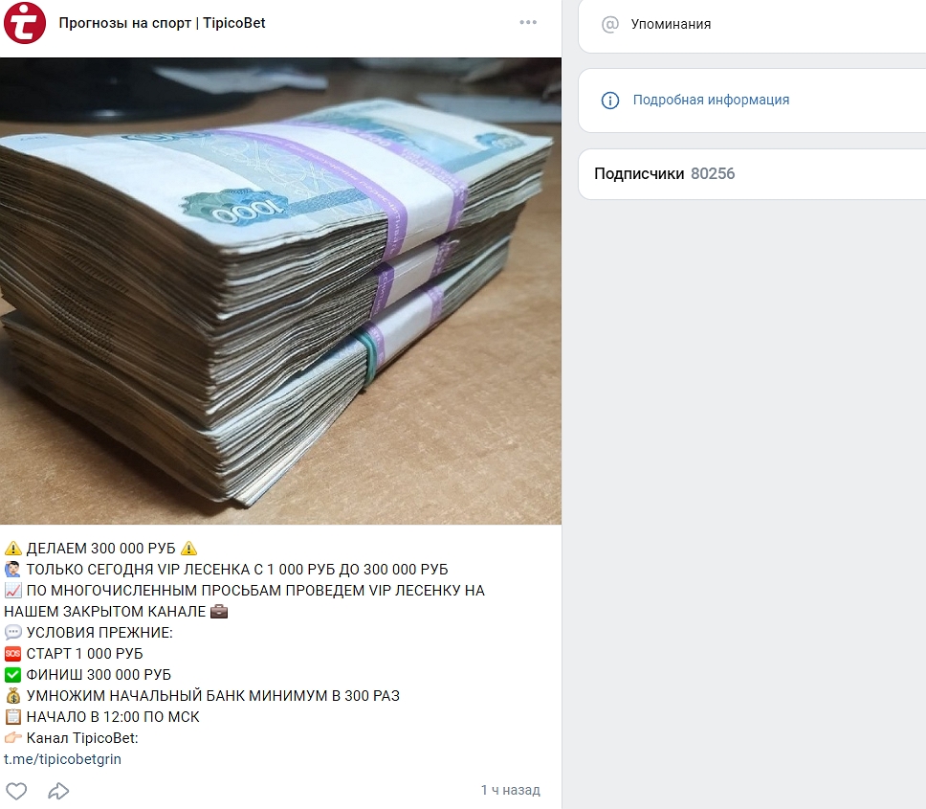The width and height of the screenshot is (926, 809).
Task: Click the briefcase emoji after КАНАЛЕ
Action: [219, 611]
